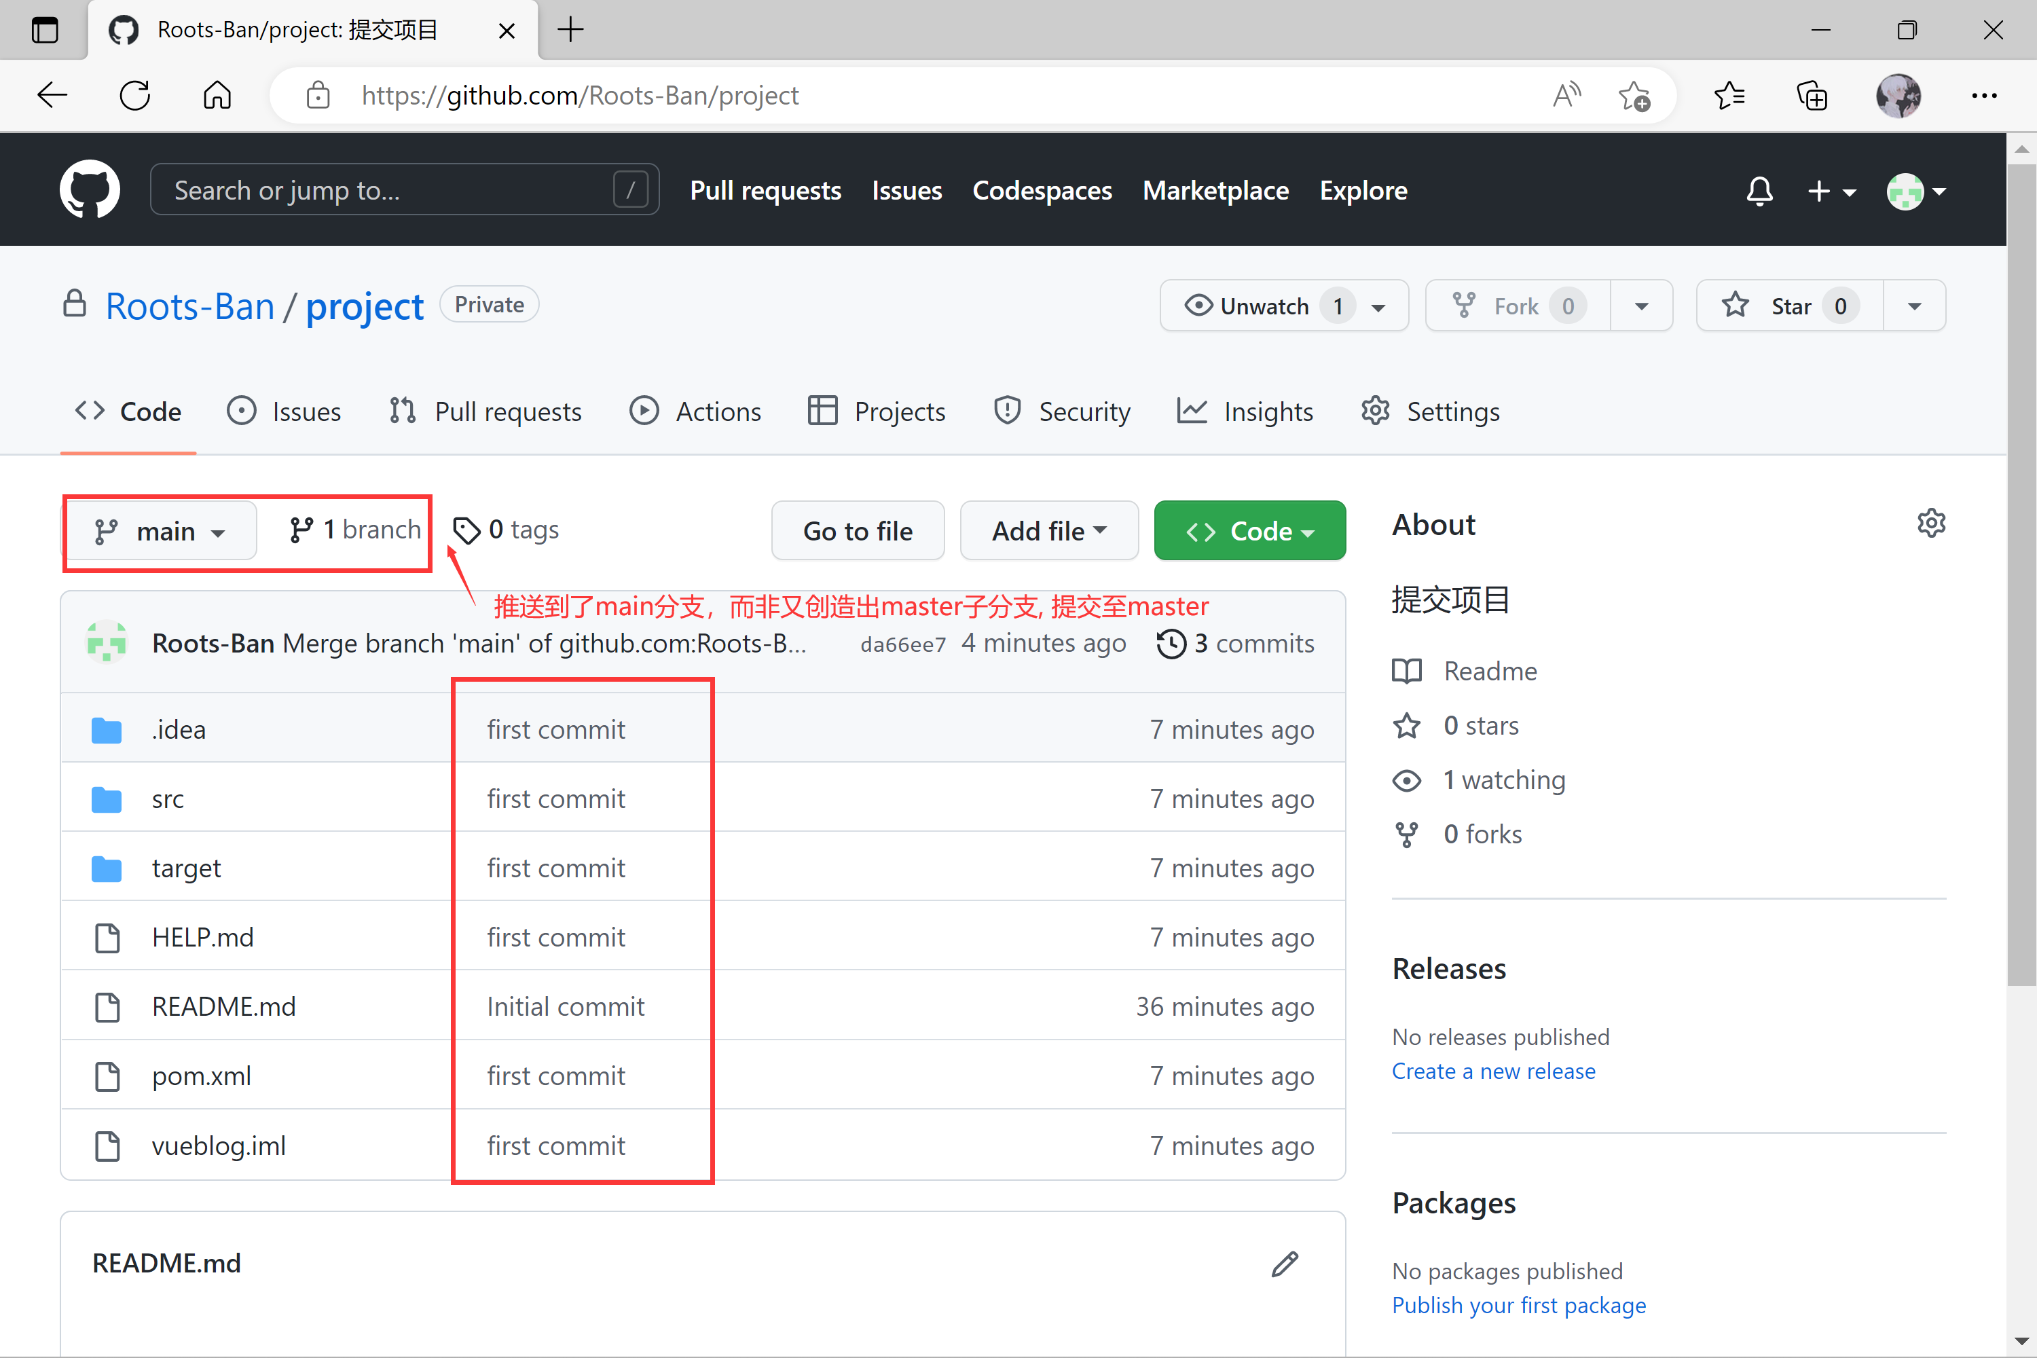The height and width of the screenshot is (1358, 2037).
Task: Click the browser address bar URL
Action: click(x=579, y=95)
